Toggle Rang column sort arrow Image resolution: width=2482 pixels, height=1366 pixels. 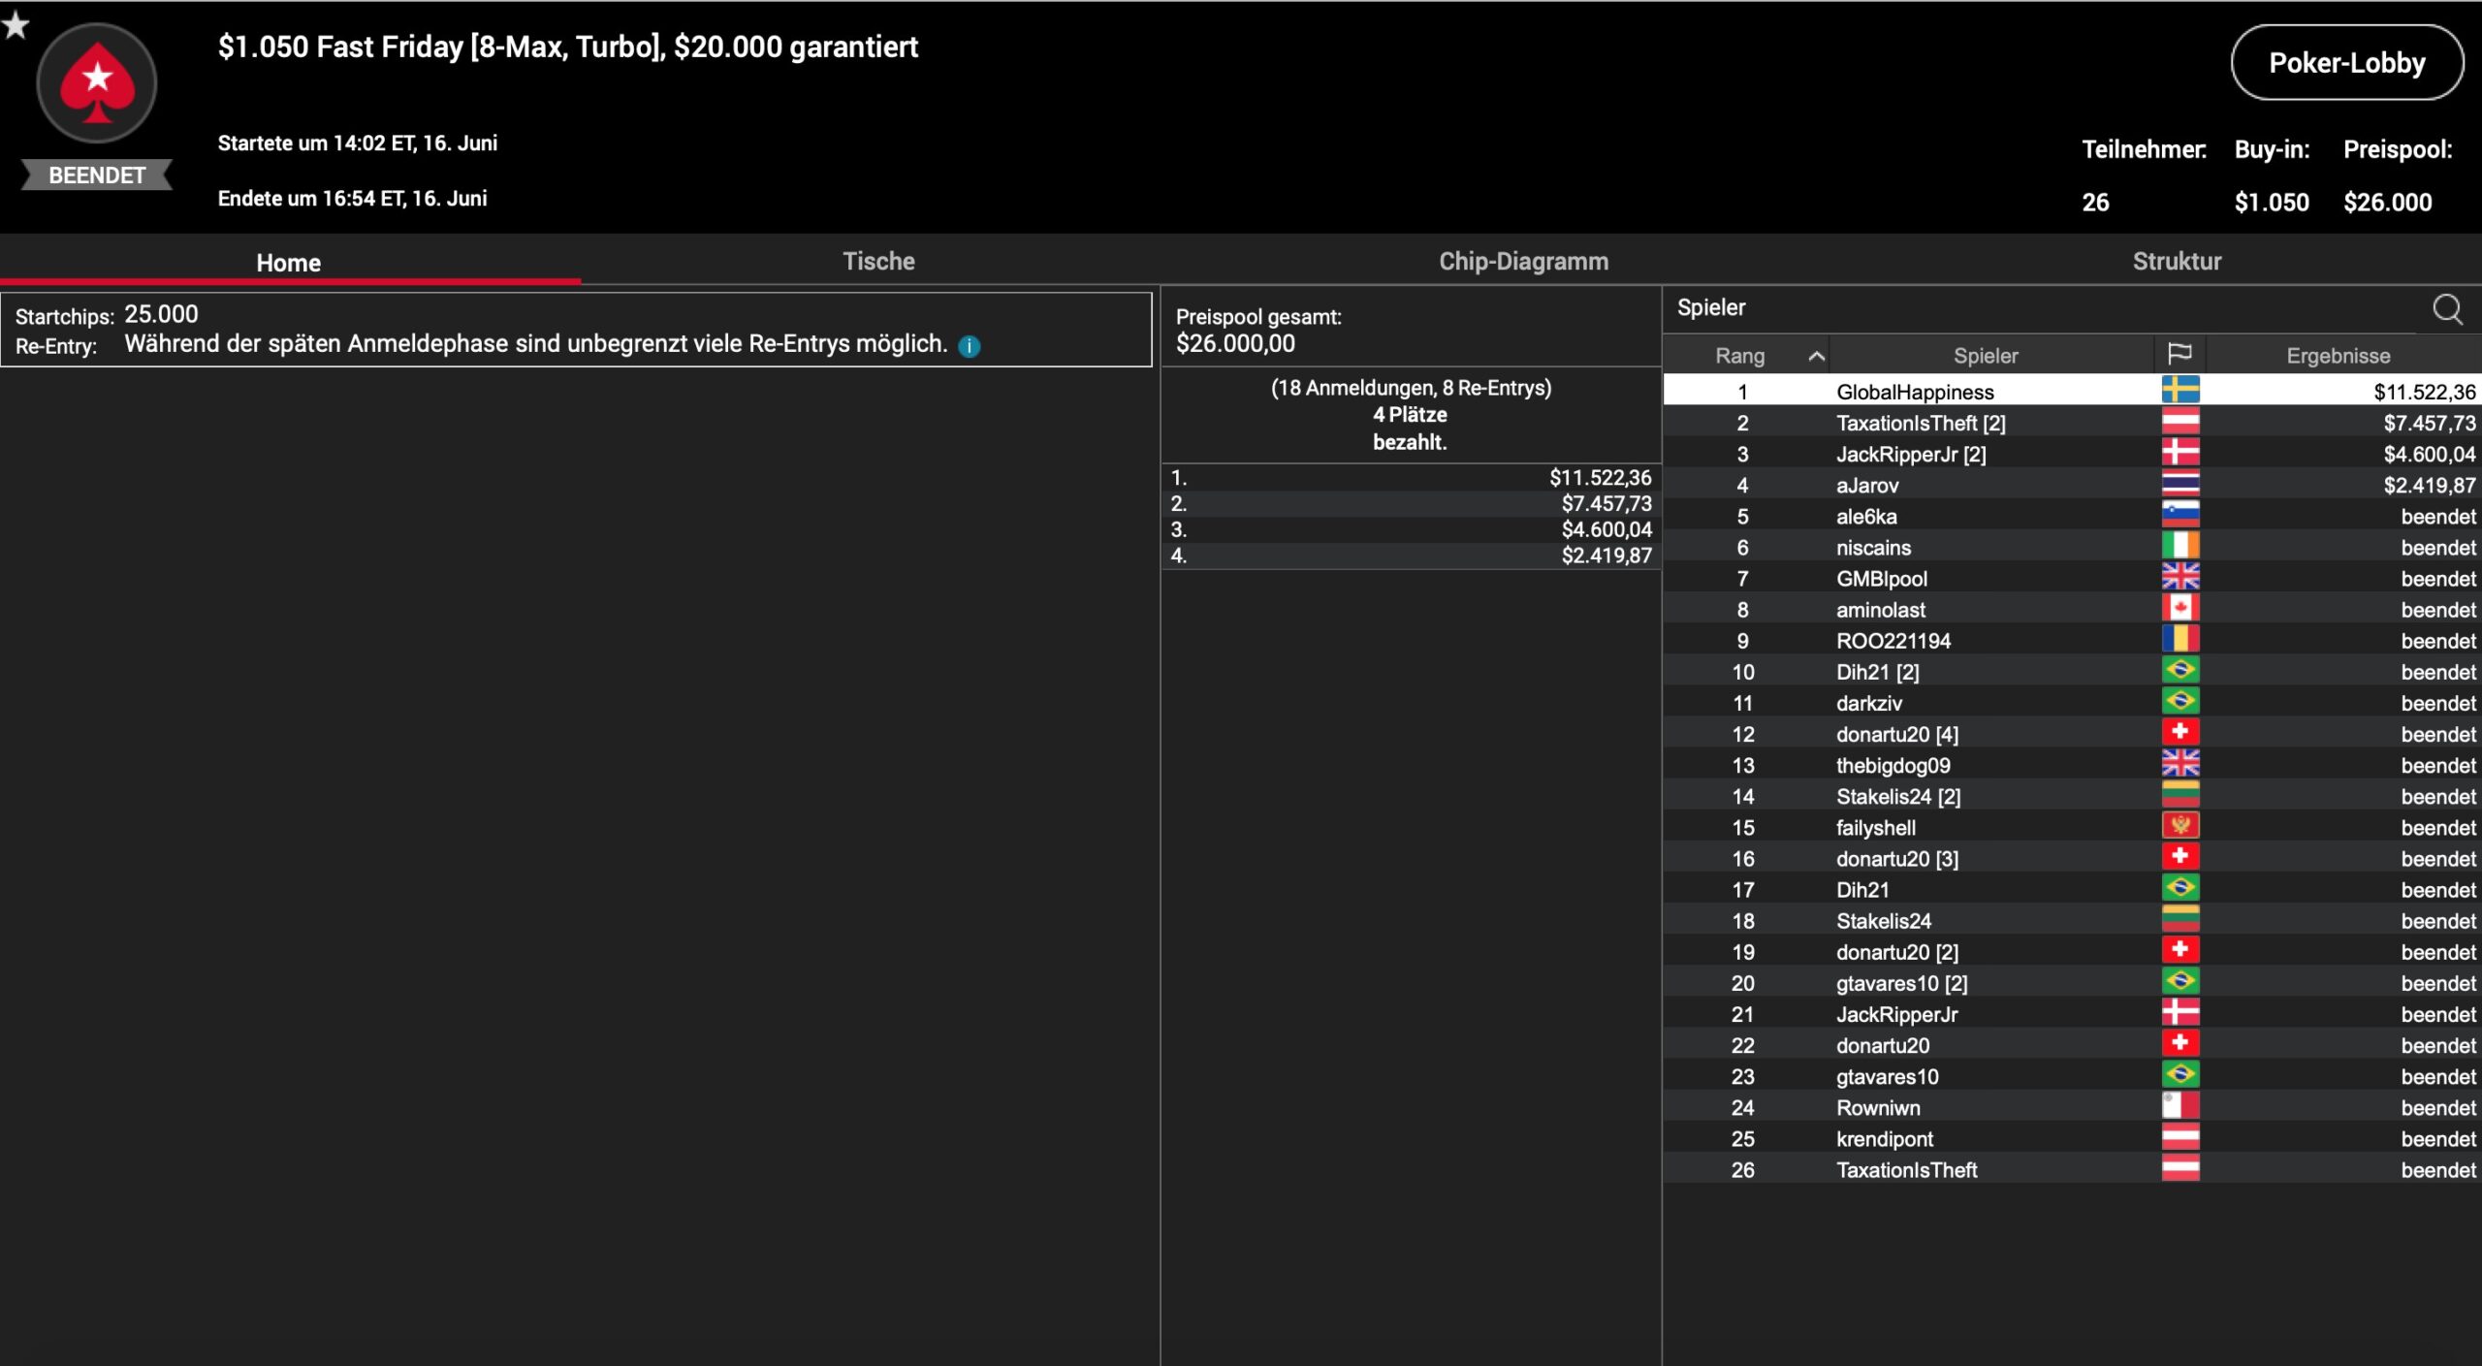pos(1816,356)
